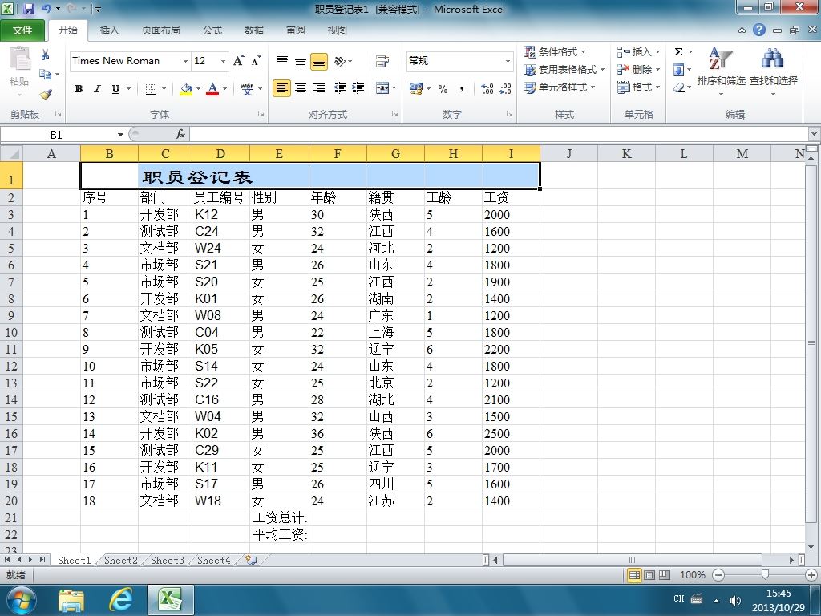This screenshot has height=616, width=821.
Task: Click the accounting number format icon
Action: click(x=416, y=88)
